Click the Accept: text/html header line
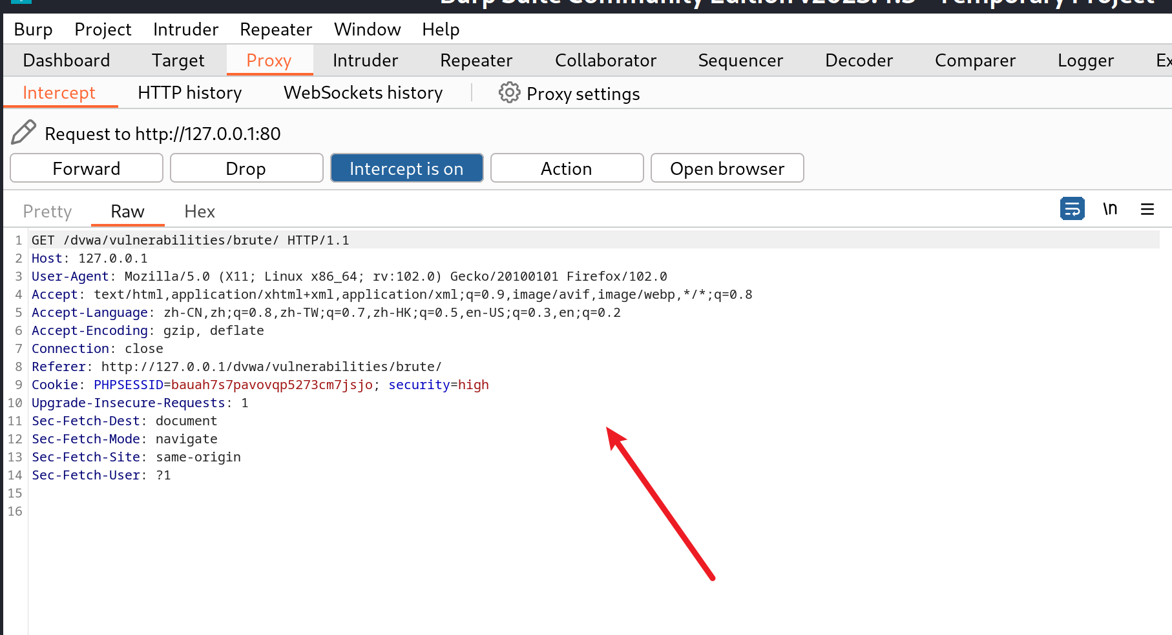 pos(392,294)
